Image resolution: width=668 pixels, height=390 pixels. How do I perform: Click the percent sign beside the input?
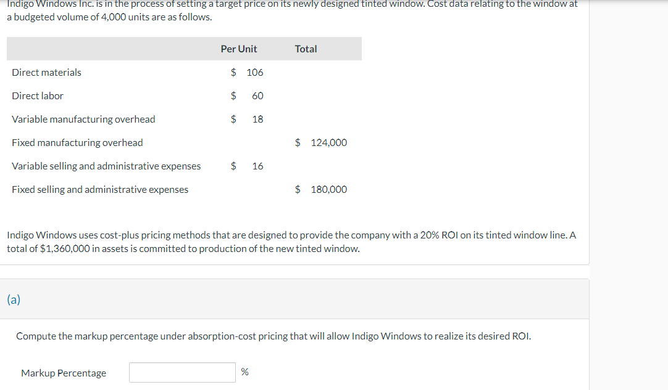pos(244,372)
